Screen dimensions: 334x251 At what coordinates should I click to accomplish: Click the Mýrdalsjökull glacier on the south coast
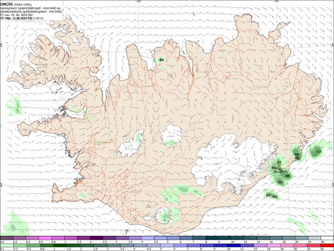(x=164, y=216)
